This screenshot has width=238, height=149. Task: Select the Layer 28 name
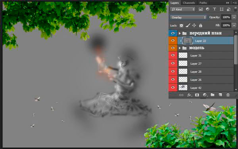coord(196,72)
